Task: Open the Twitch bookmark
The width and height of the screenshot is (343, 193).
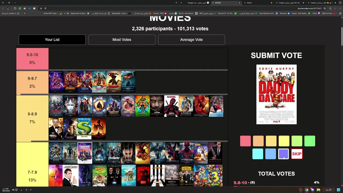Action: coord(316,13)
